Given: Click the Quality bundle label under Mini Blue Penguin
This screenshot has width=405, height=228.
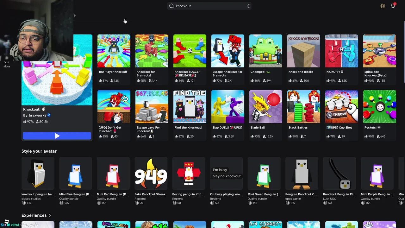Looking at the screenshot, I should [69, 199].
